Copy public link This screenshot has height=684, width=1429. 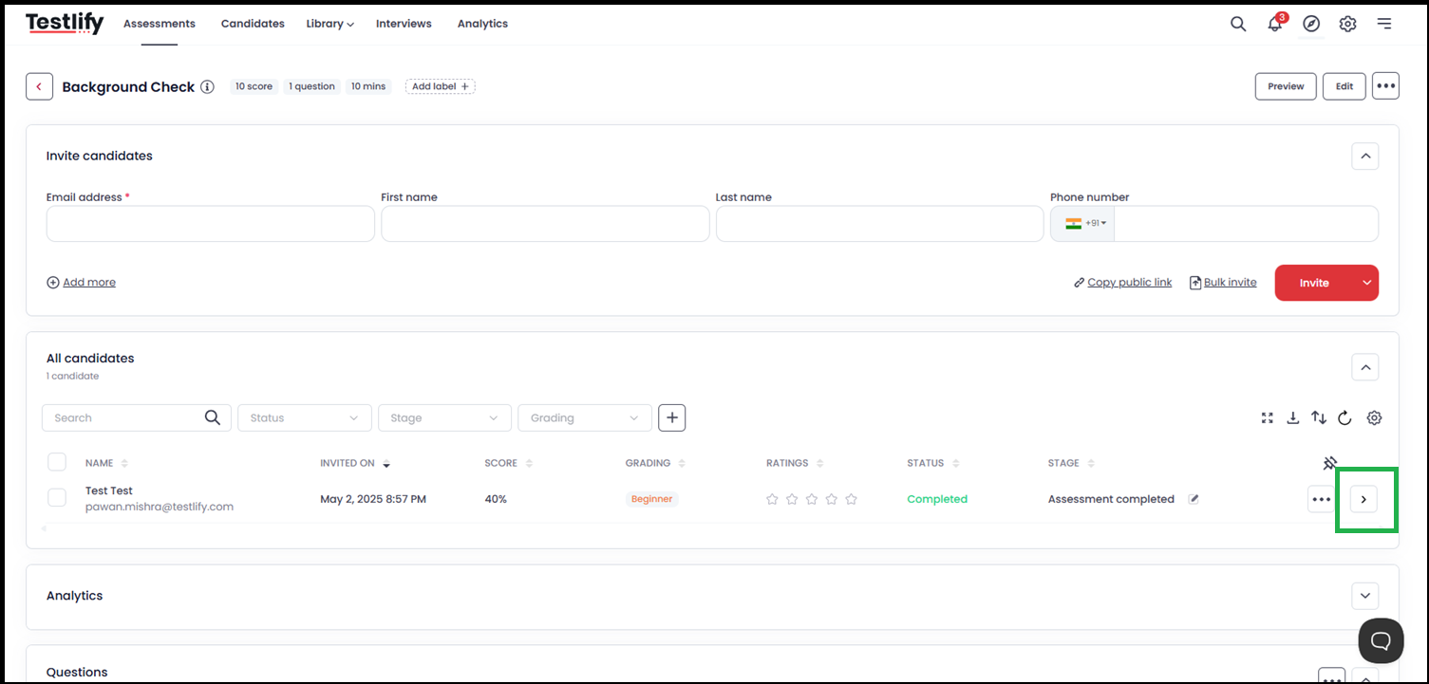tap(1122, 282)
